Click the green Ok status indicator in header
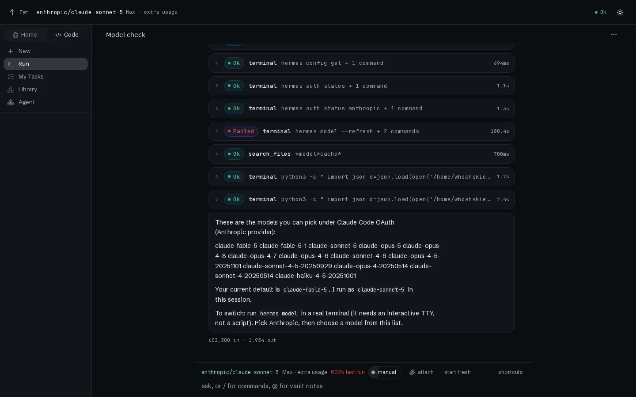 600,12
